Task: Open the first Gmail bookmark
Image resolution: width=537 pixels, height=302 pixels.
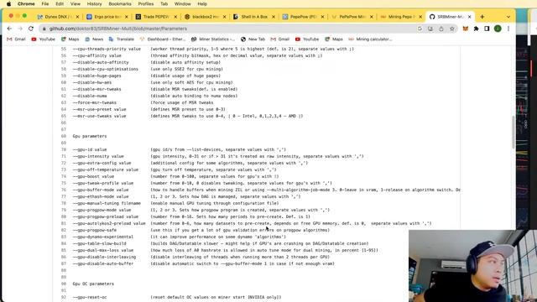Action: 17,39
